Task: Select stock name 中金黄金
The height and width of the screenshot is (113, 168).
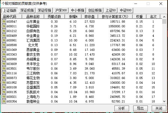Action: (x=33, y=36)
